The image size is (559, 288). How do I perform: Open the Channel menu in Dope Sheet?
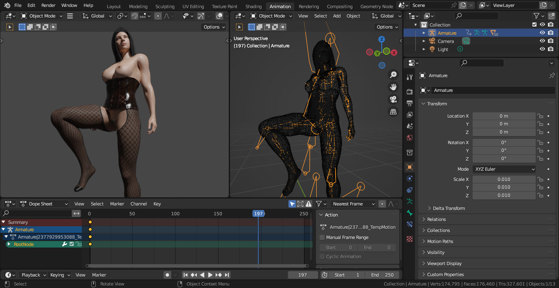138,204
